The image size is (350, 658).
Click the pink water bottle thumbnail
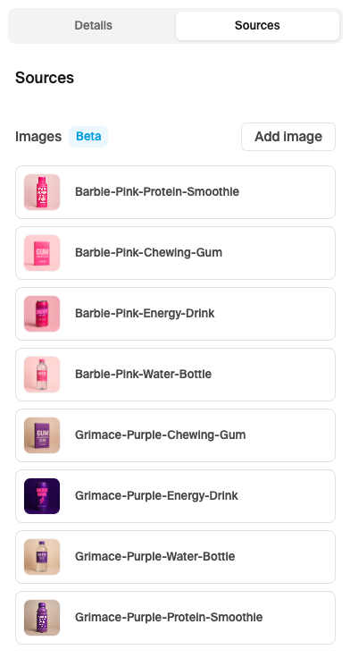(x=42, y=375)
